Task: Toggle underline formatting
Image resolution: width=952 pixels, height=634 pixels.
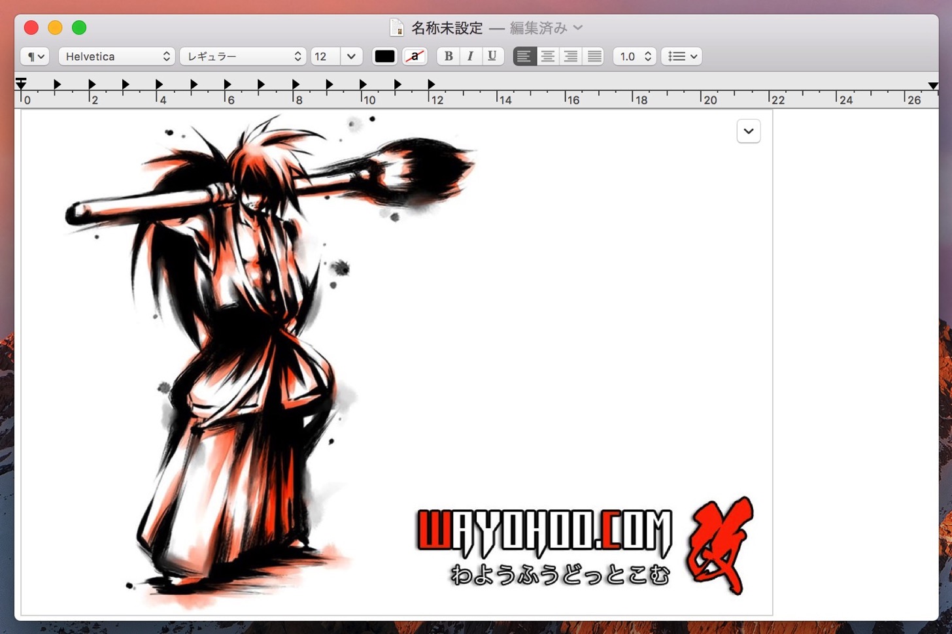Action: (492, 56)
